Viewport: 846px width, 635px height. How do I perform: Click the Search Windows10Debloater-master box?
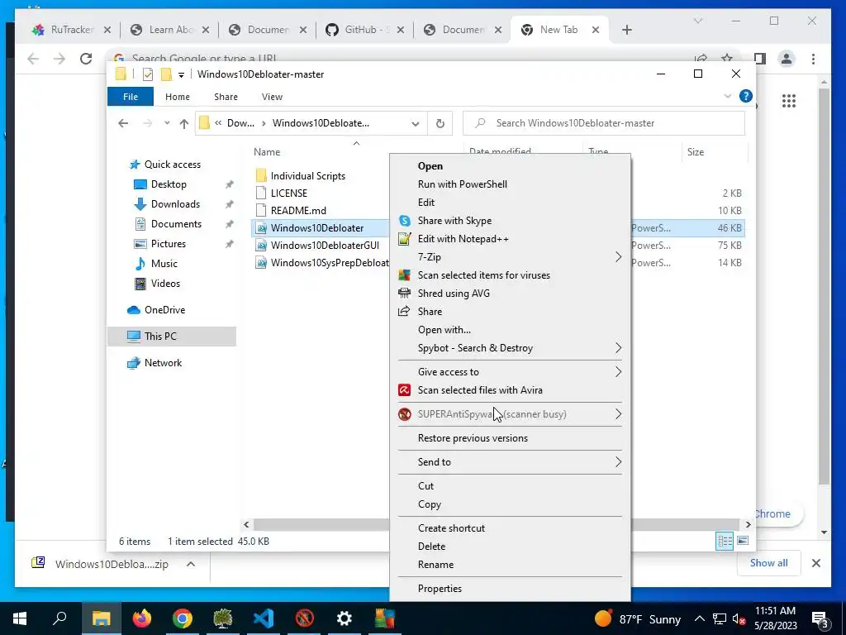click(x=604, y=123)
